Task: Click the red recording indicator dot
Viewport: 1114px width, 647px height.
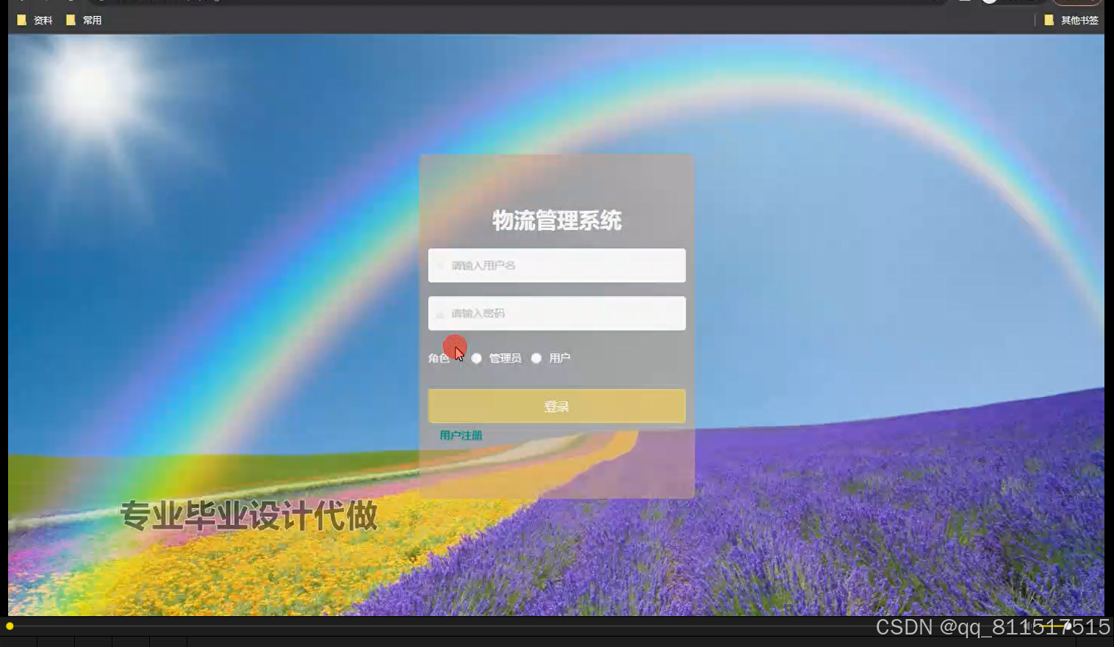Action: [455, 347]
